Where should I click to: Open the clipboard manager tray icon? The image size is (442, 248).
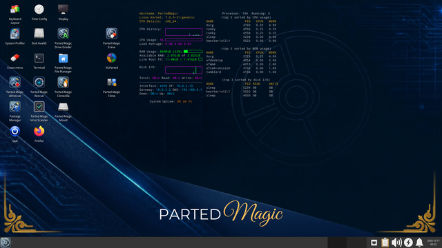coord(385,242)
